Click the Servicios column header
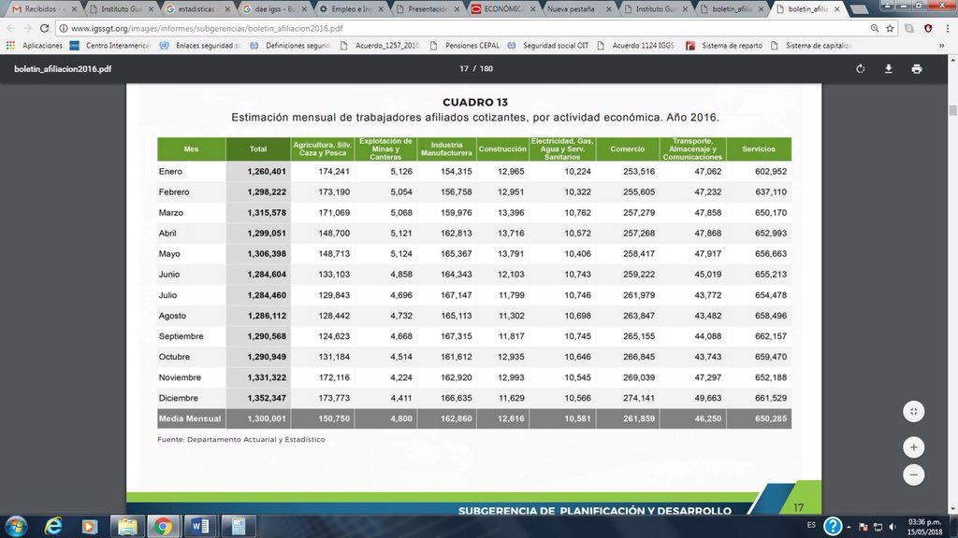This screenshot has width=958, height=538. (x=759, y=149)
